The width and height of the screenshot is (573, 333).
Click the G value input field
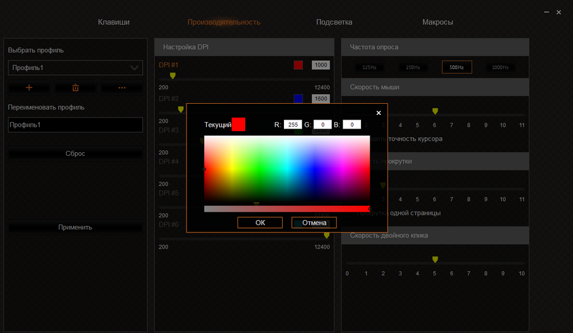click(322, 124)
